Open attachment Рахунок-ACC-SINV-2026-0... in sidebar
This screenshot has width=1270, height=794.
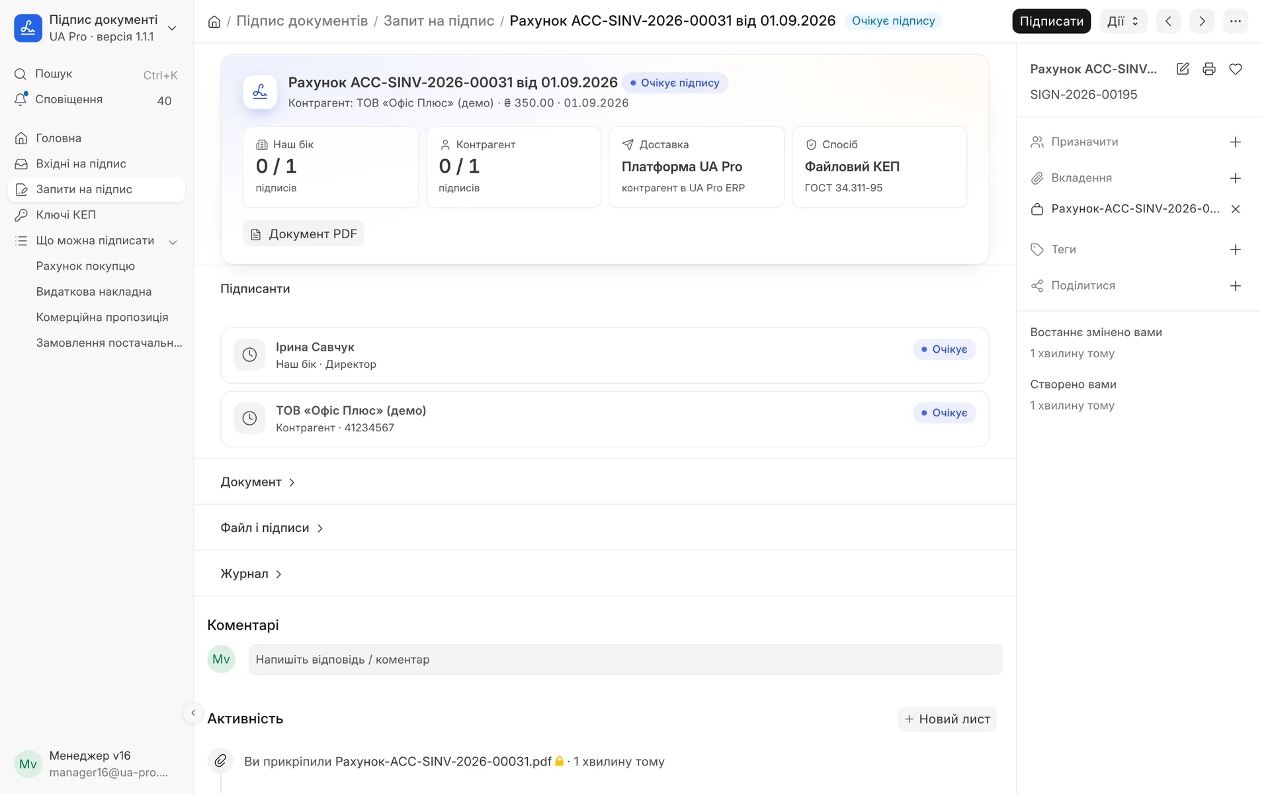tap(1135, 209)
